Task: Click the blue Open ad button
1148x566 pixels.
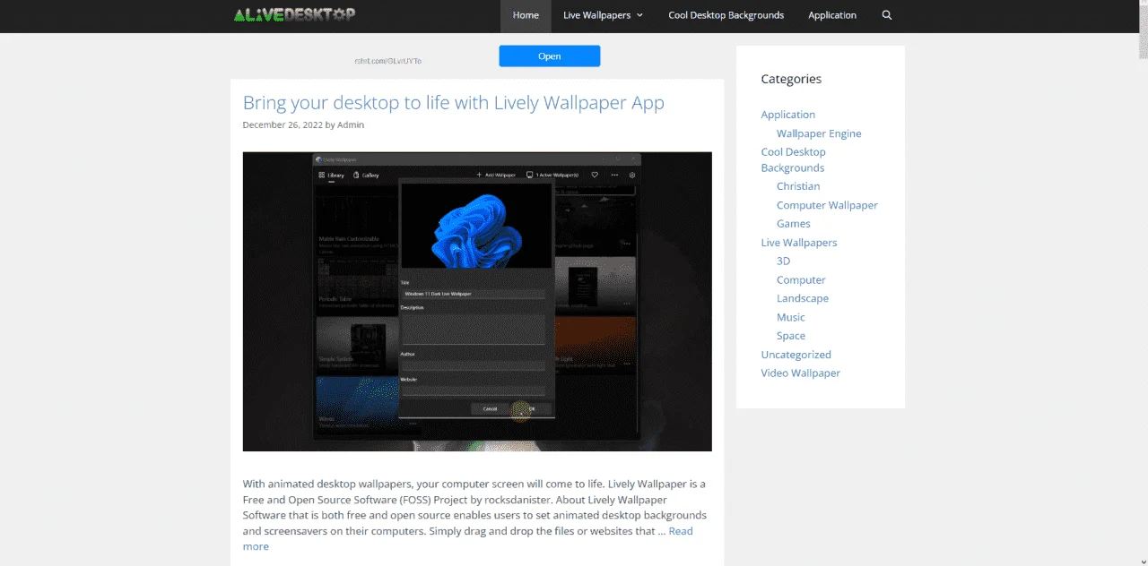Action: tap(550, 56)
